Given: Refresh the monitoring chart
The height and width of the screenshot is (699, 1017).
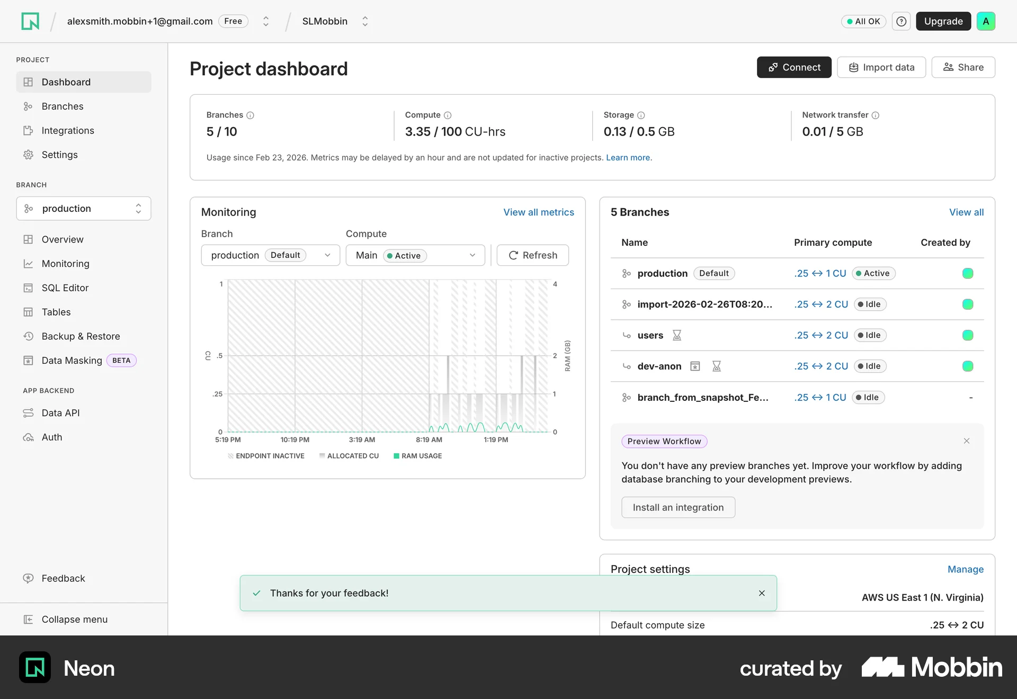Looking at the screenshot, I should pyautogui.click(x=533, y=255).
